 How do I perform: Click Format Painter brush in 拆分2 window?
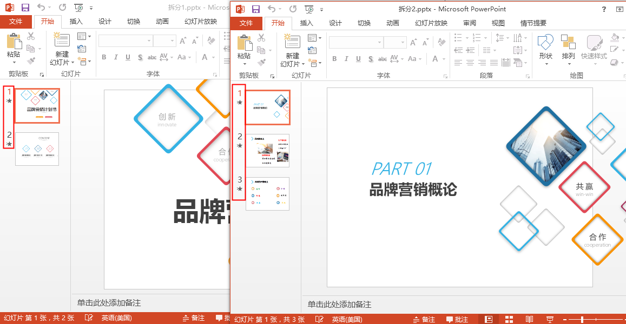tap(261, 62)
